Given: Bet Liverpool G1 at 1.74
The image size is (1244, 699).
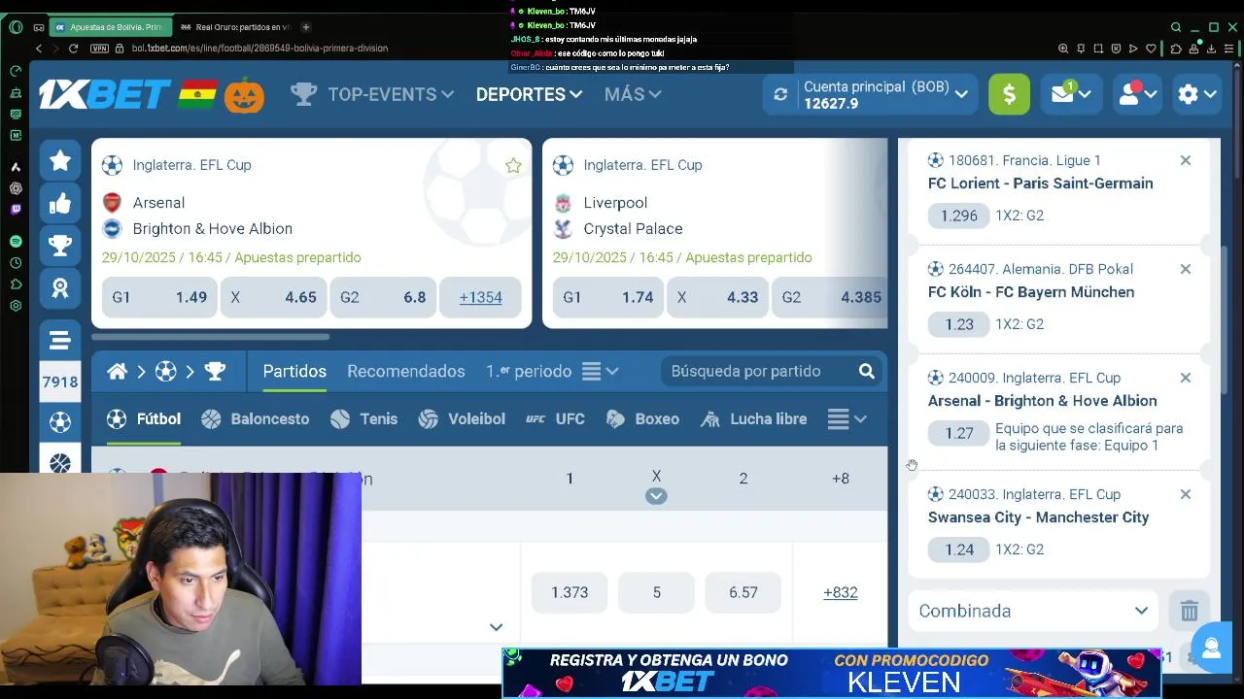Looking at the screenshot, I should click(608, 297).
